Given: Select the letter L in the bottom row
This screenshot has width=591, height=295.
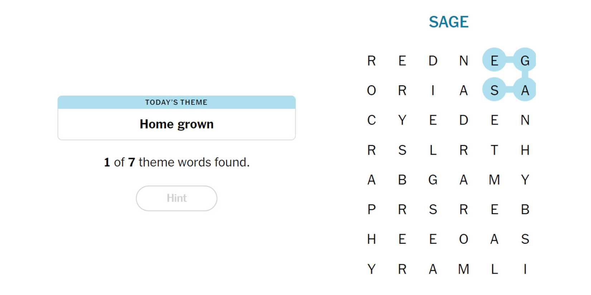Looking at the screenshot, I should (494, 269).
